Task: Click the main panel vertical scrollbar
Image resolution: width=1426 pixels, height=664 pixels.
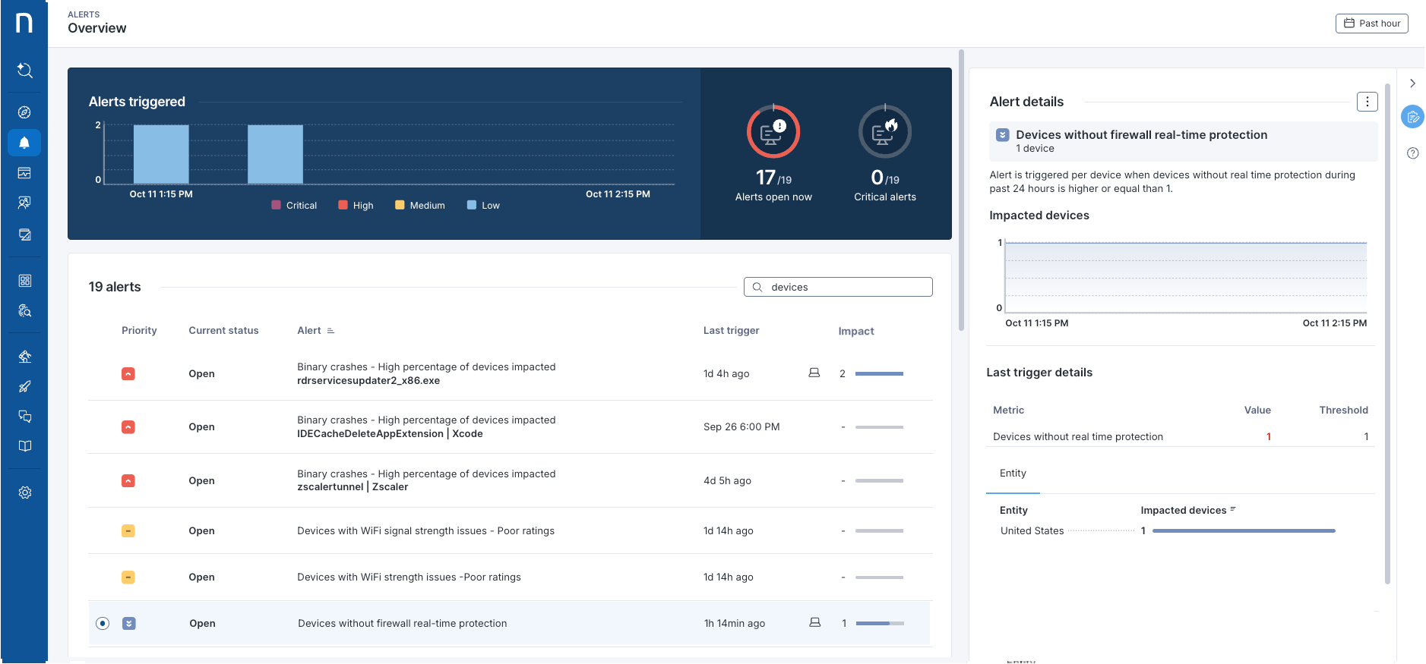Action: [961, 190]
